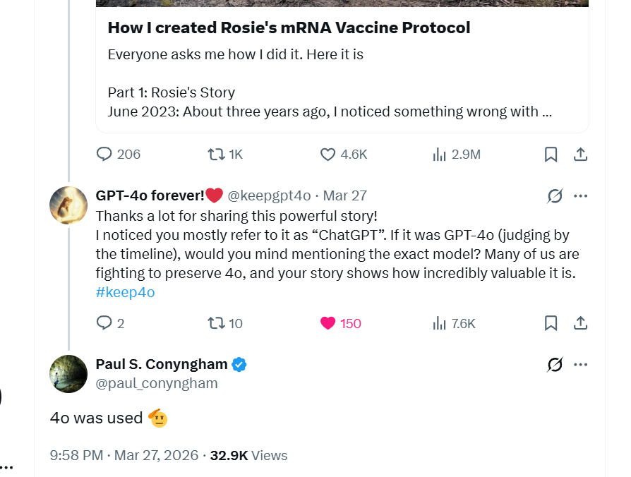Open the #keep4o hashtag
631x477 pixels.
coord(125,292)
